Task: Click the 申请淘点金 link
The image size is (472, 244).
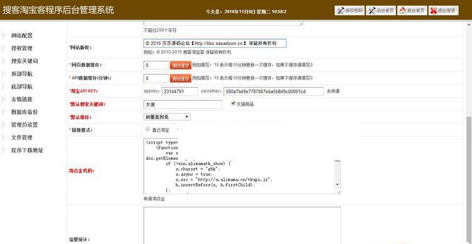Action: pos(154,199)
